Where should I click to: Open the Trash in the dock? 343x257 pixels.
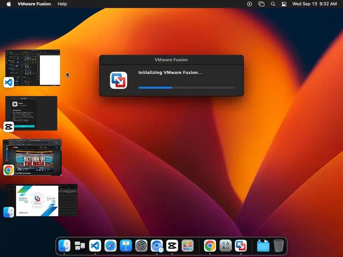279,246
